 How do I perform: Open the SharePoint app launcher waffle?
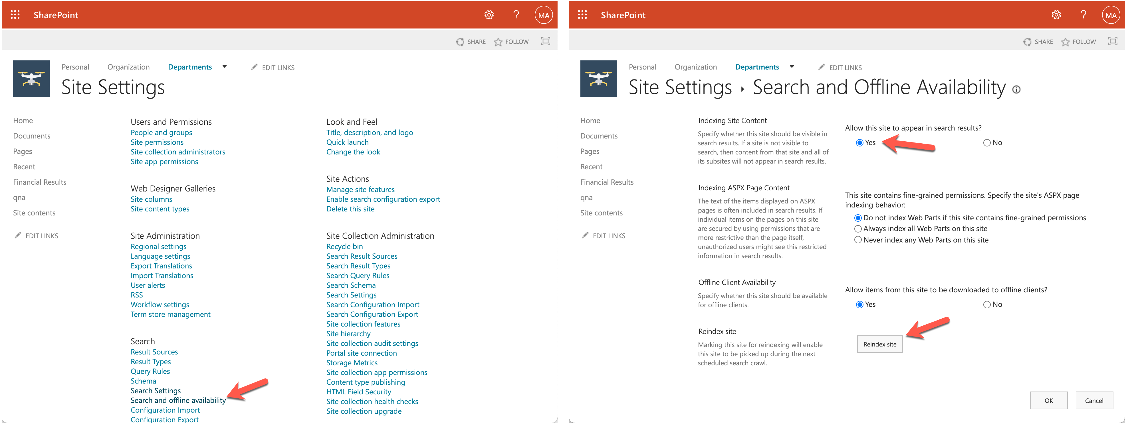click(15, 15)
